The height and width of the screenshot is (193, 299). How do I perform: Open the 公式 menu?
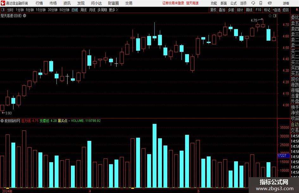pos(234,3)
